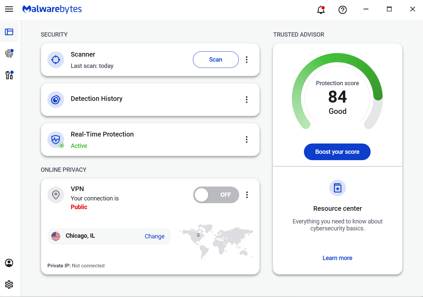
Task: Open Real-Time Protection more options menu
Action: coord(247,140)
